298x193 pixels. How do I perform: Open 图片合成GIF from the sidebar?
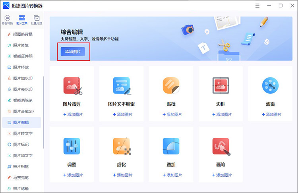tap(22, 111)
